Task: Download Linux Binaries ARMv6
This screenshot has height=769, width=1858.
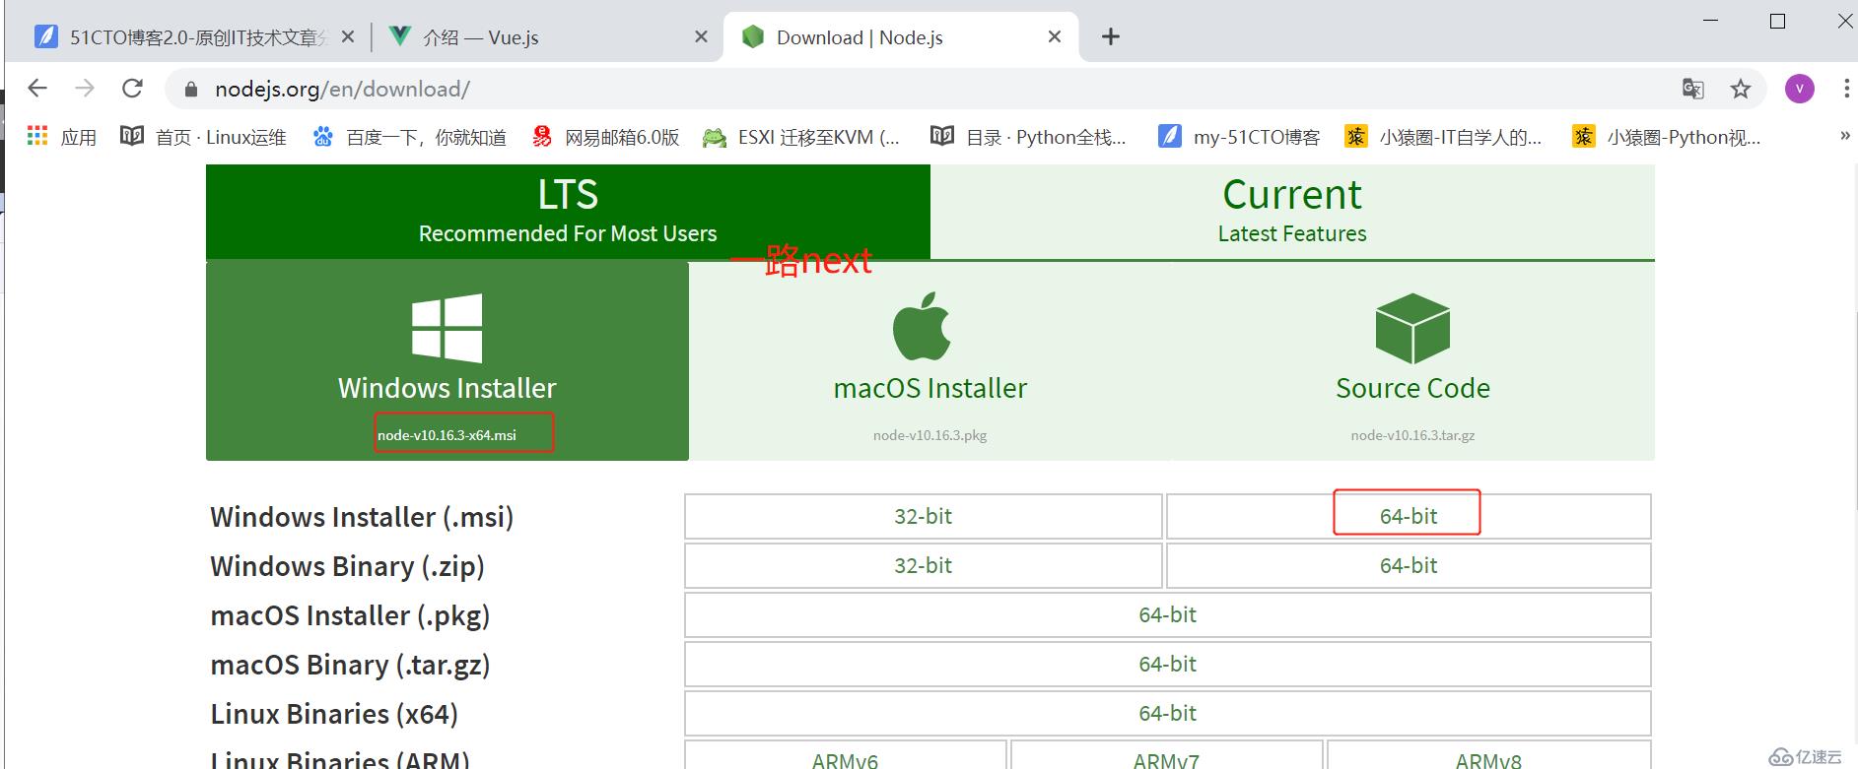Action: [846, 756]
